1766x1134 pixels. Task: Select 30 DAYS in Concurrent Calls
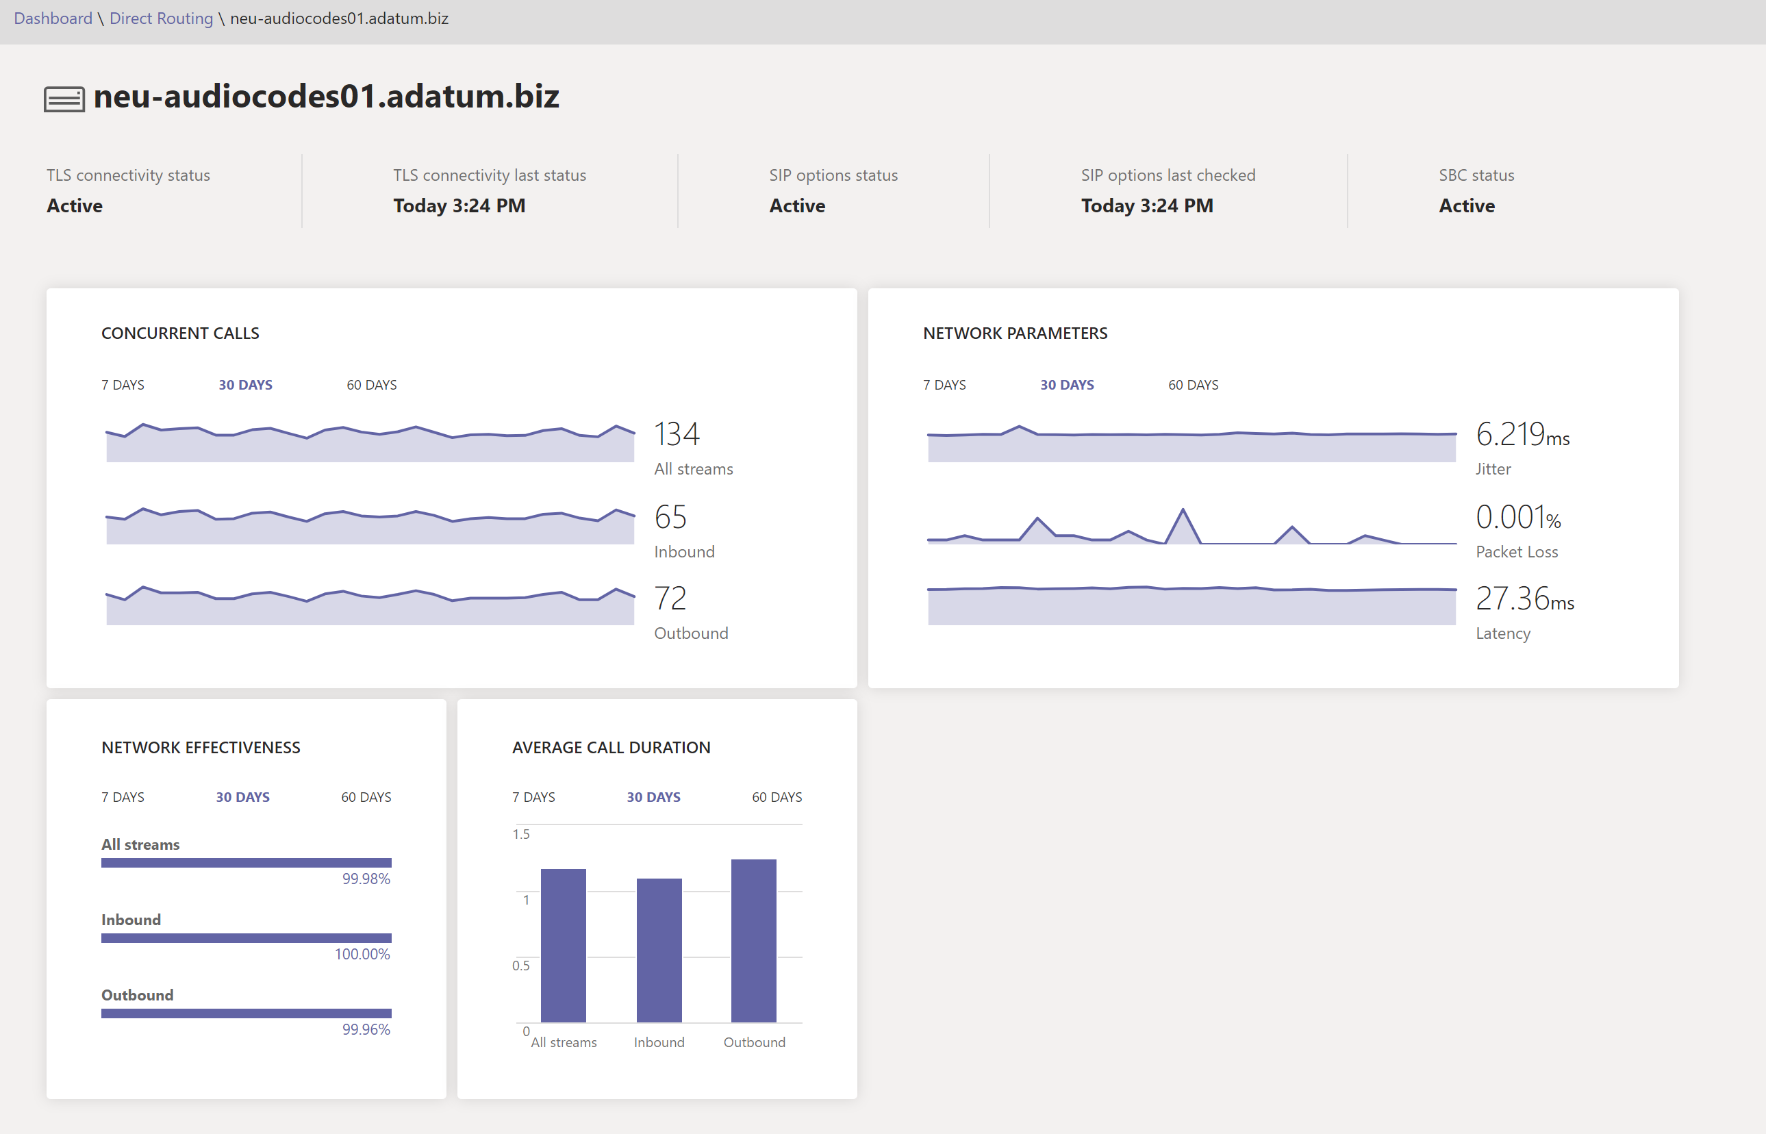point(245,384)
